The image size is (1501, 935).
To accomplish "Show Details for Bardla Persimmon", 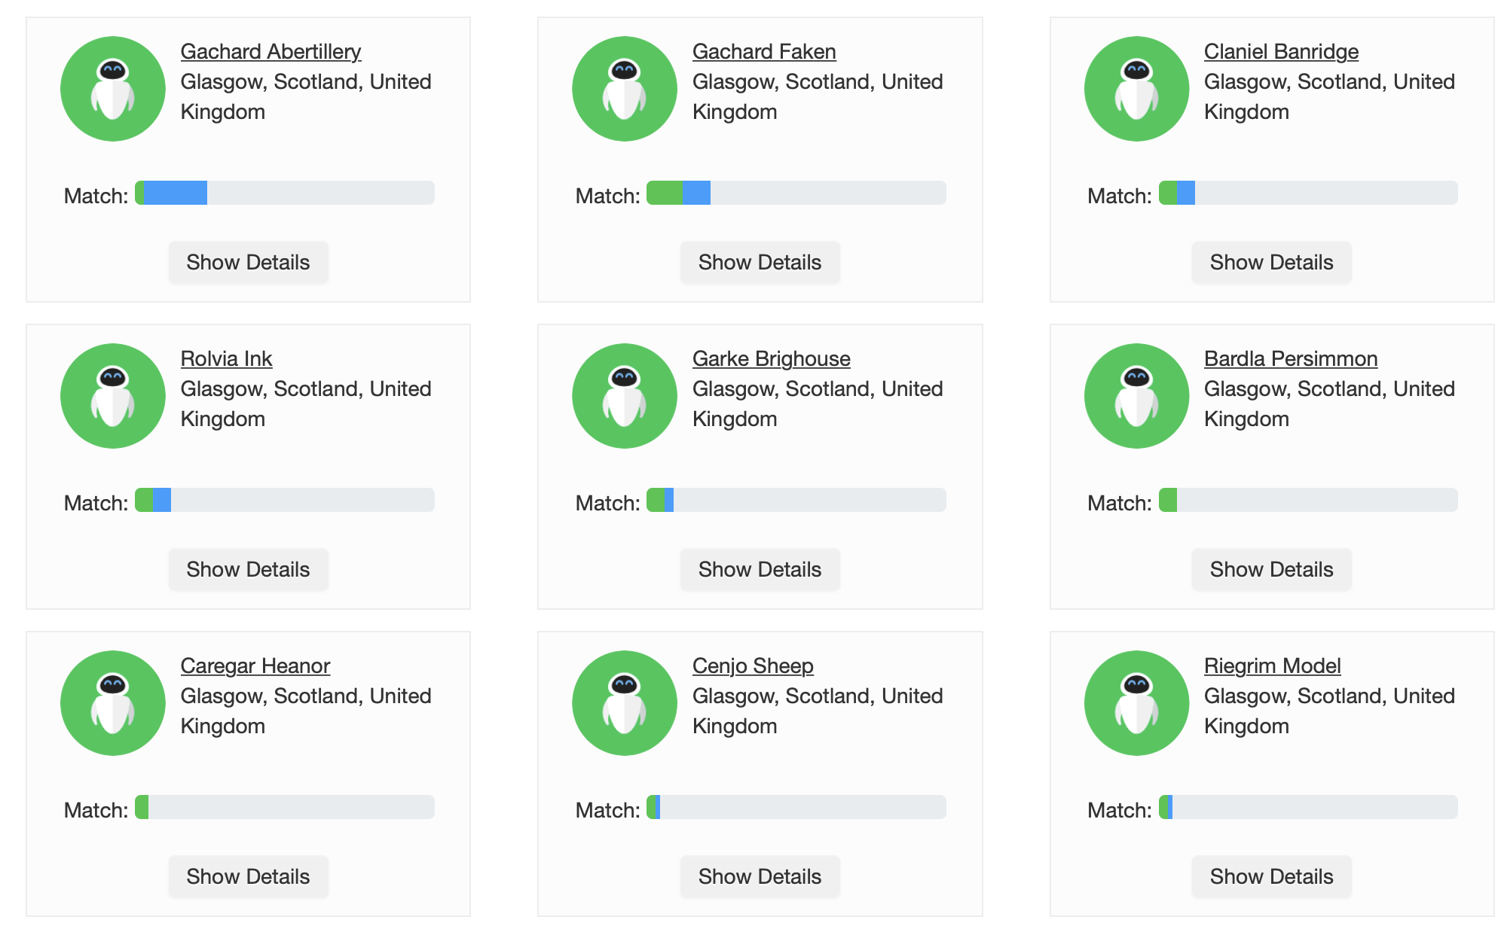I will point(1271,569).
